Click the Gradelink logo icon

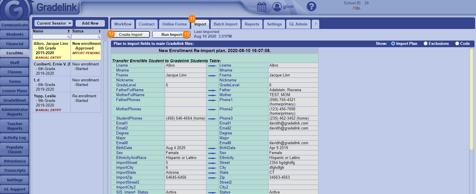coord(14,10)
